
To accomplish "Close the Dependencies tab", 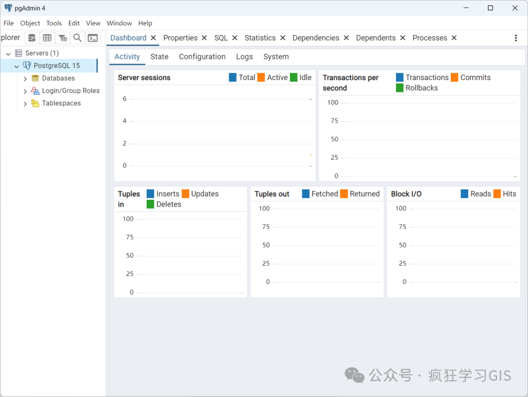I will click(x=346, y=38).
